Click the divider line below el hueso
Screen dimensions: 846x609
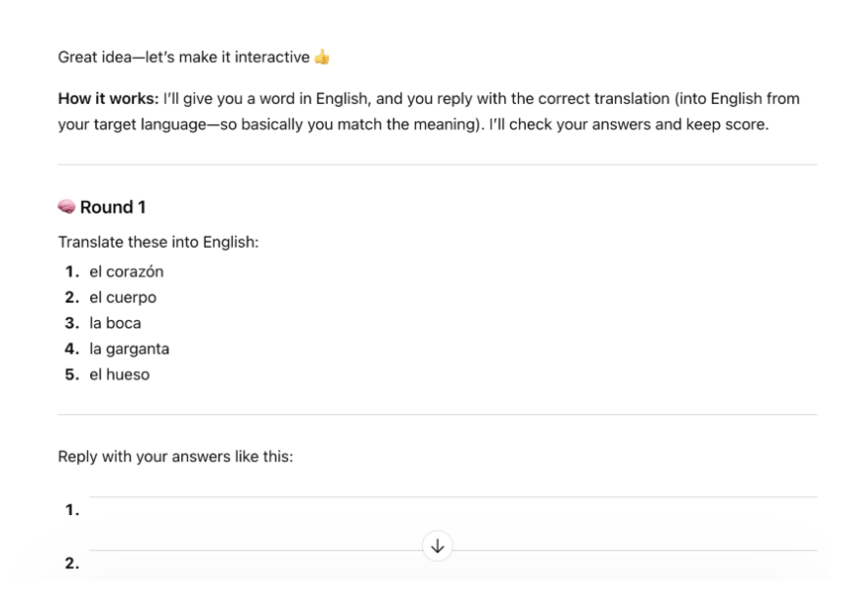click(x=438, y=414)
